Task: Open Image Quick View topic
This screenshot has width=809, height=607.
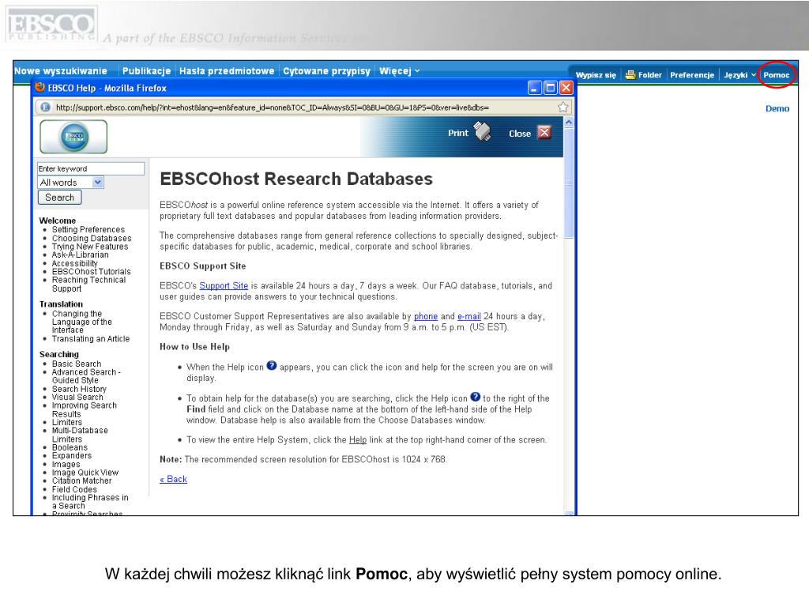Action: click(x=85, y=473)
